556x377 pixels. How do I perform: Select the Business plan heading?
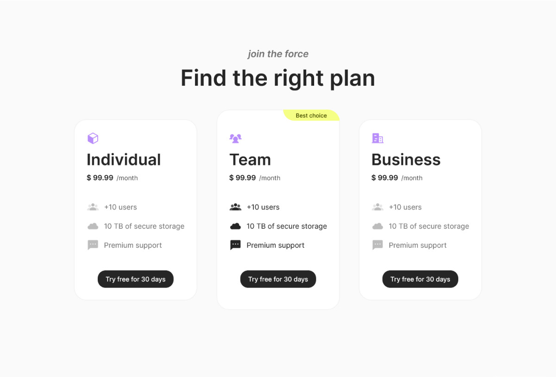[x=406, y=159]
